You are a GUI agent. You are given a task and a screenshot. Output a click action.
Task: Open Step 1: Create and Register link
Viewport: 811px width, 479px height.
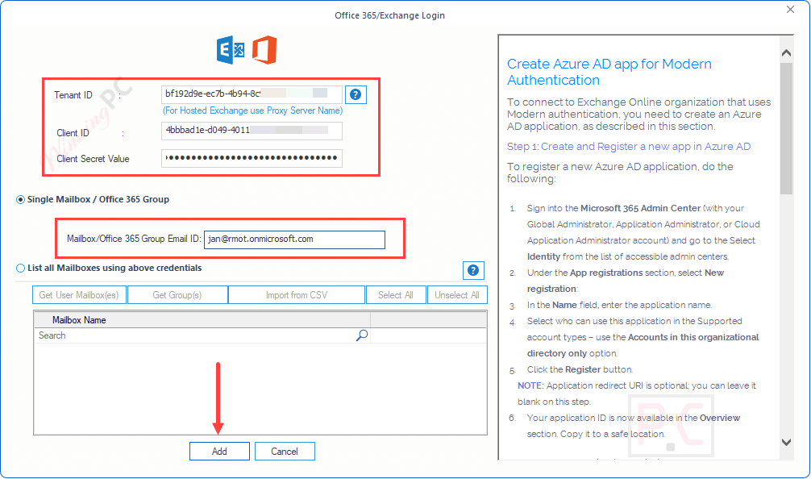pos(629,147)
